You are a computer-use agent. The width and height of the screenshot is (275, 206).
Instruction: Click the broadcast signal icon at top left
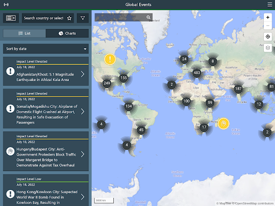(x=6, y=5)
